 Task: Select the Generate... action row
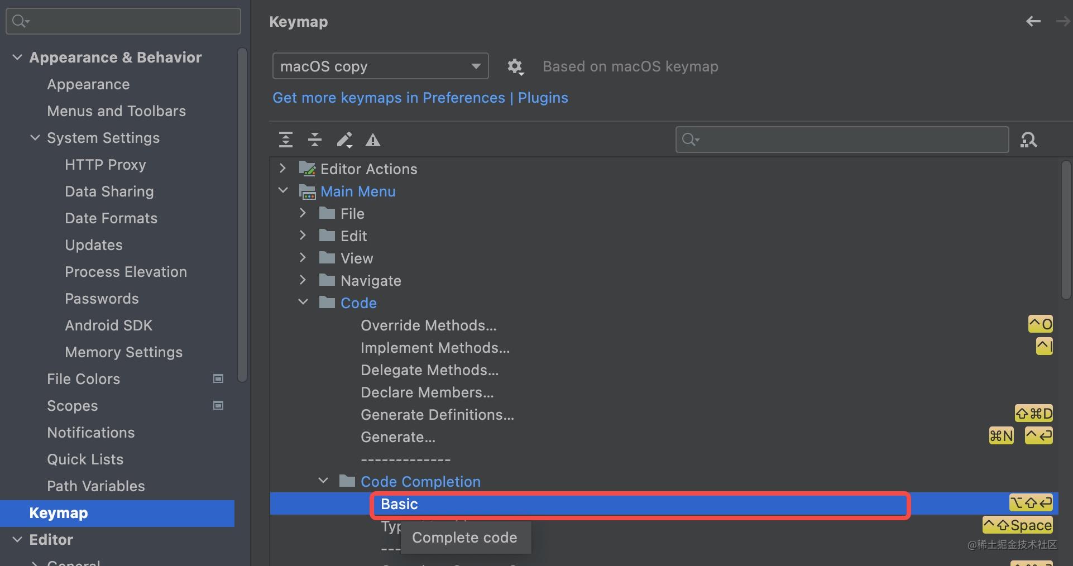point(397,437)
